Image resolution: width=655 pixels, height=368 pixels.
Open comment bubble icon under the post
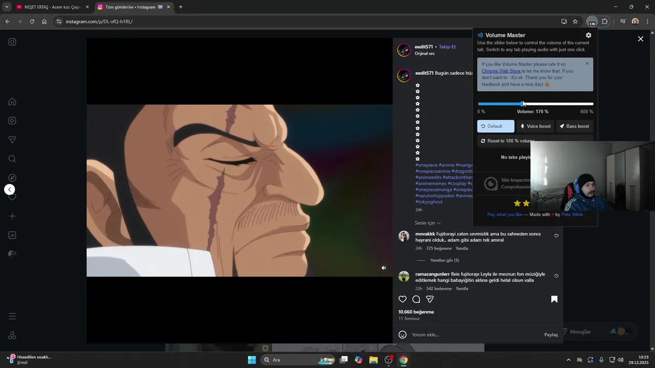point(417,300)
